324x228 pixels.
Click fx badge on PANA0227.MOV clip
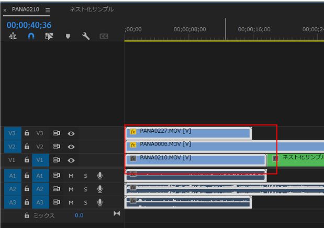(x=133, y=131)
